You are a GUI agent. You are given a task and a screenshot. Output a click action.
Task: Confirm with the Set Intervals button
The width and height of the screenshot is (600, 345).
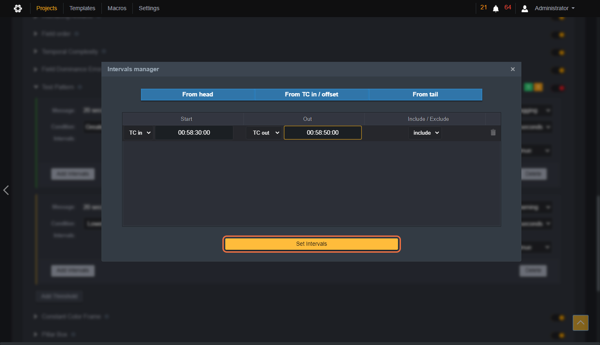pos(312,244)
